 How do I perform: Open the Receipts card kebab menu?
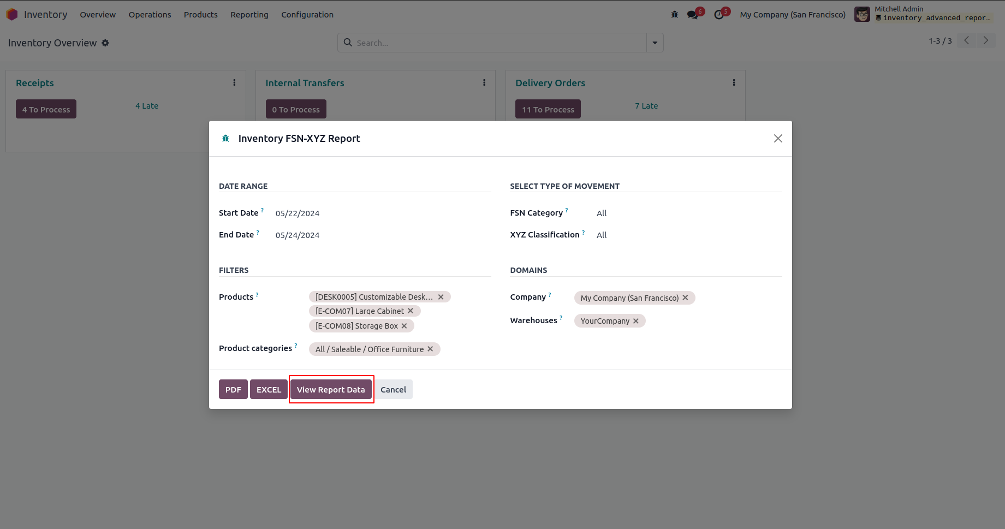(x=235, y=82)
